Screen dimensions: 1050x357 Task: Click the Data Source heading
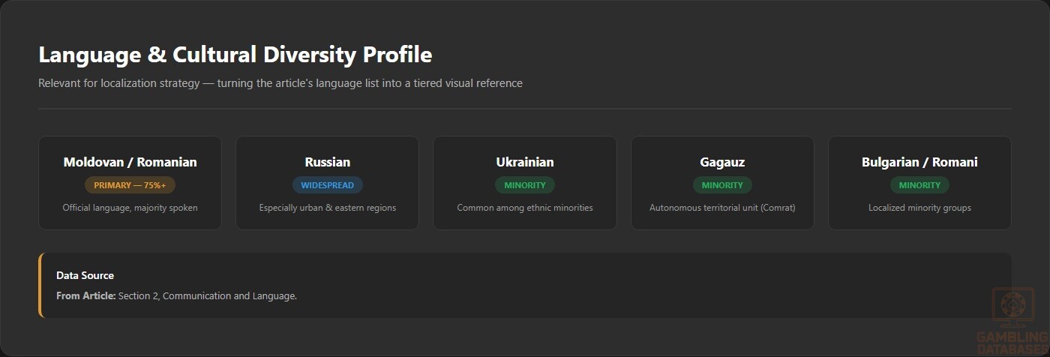click(x=85, y=275)
